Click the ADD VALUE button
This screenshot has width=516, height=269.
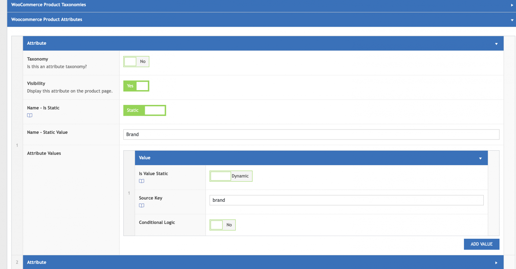[481, 244]
